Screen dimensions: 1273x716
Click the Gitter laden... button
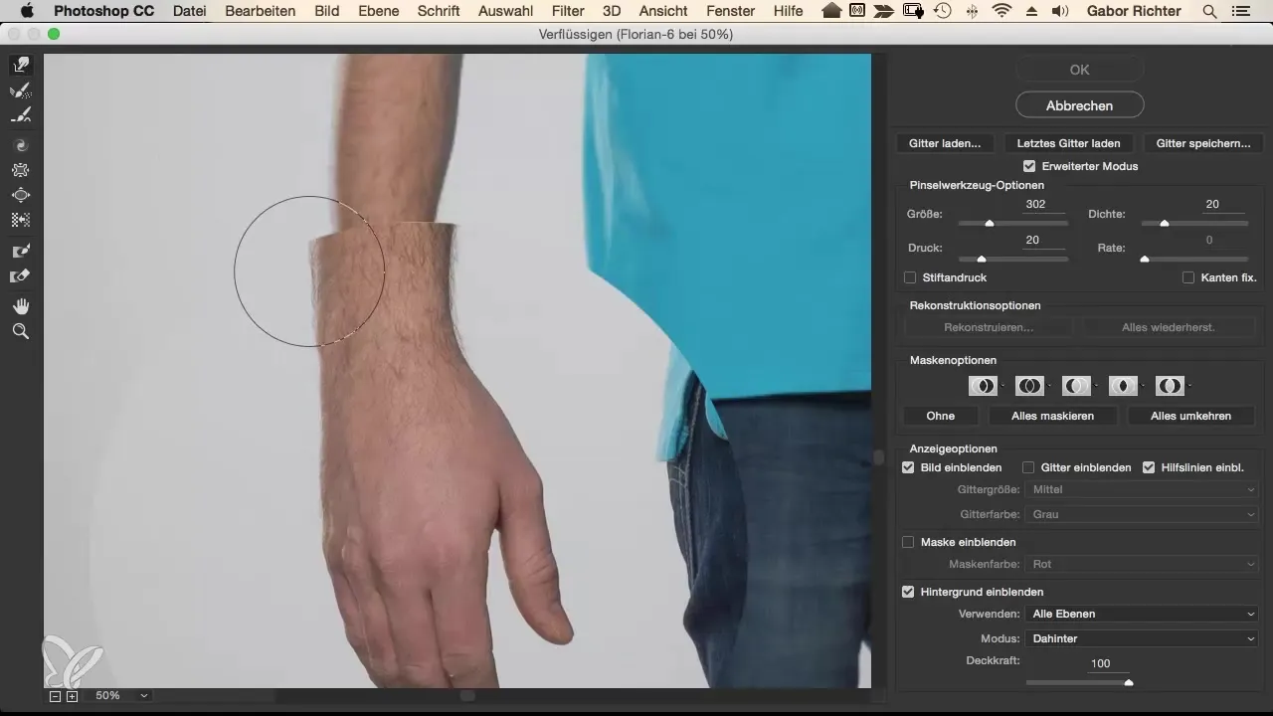(945, 143)
